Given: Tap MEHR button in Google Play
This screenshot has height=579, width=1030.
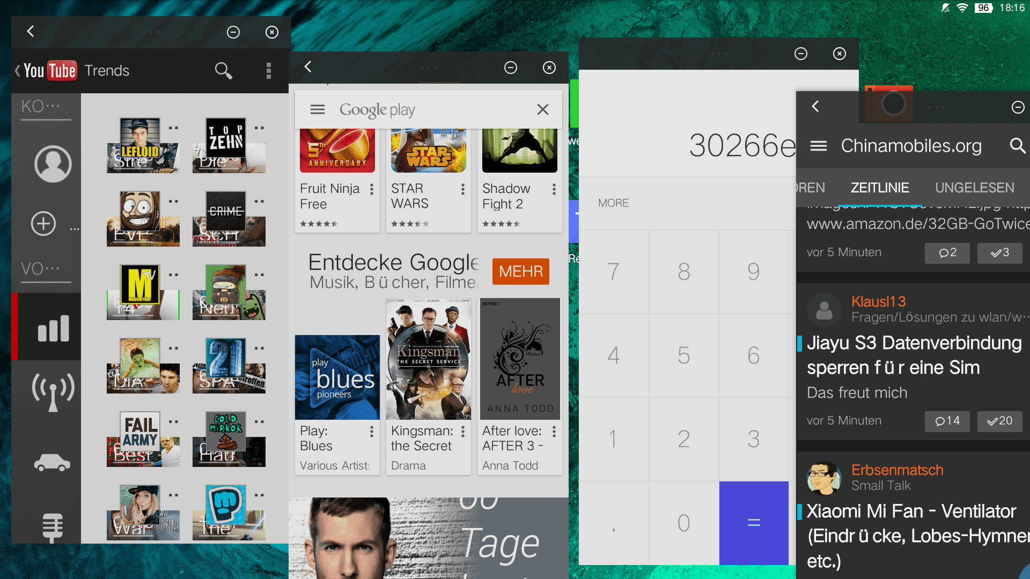Looking at the screenshot, I should point(521,271).
